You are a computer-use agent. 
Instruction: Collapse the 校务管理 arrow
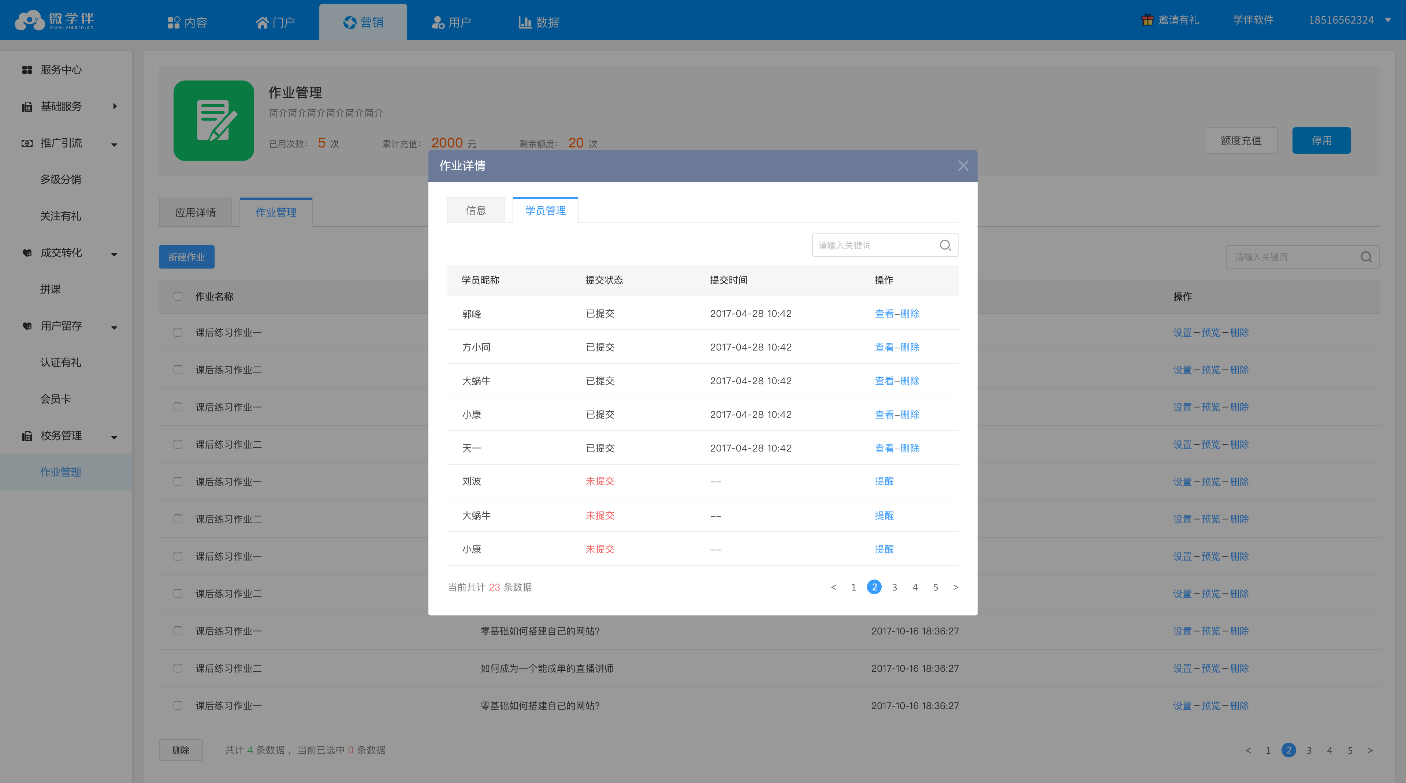tap(114, 437)
